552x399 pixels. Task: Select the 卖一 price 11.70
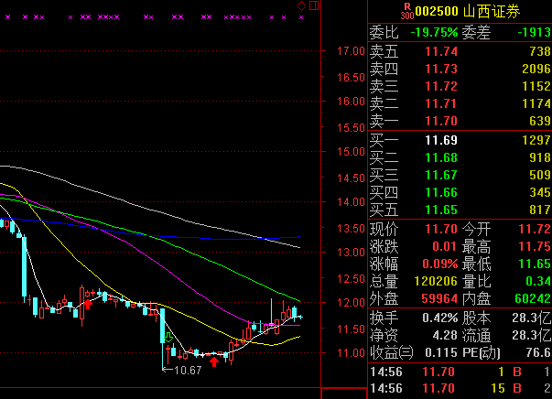(441, 122)
